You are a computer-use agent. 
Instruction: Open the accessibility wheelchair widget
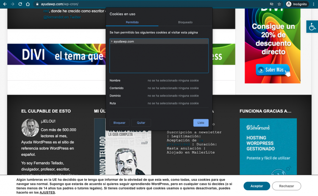(x=312, y=26)
